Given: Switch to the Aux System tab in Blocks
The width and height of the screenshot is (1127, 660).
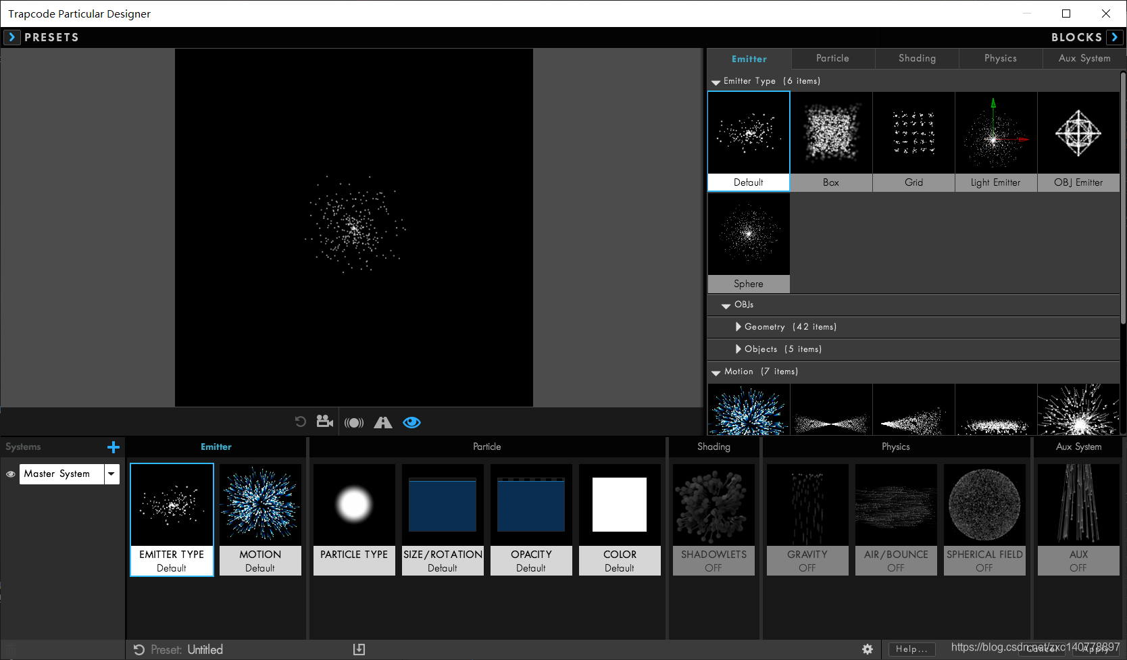Looking at the screenshot, I should point(1084,59).
